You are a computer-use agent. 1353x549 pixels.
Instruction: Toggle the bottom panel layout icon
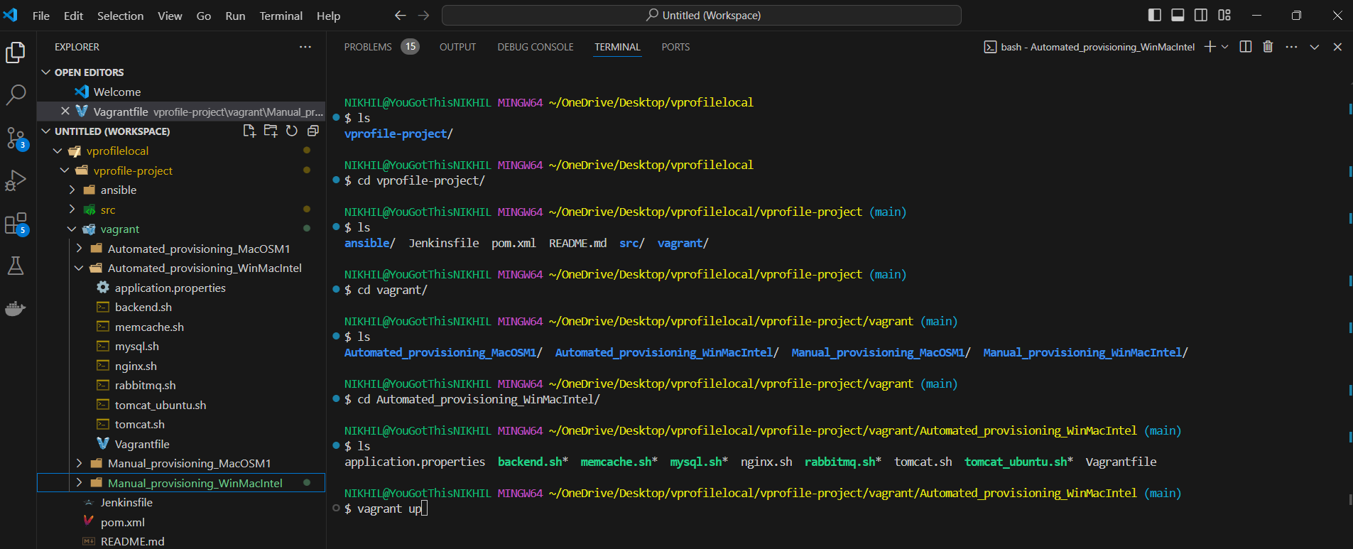point(1178,15)
